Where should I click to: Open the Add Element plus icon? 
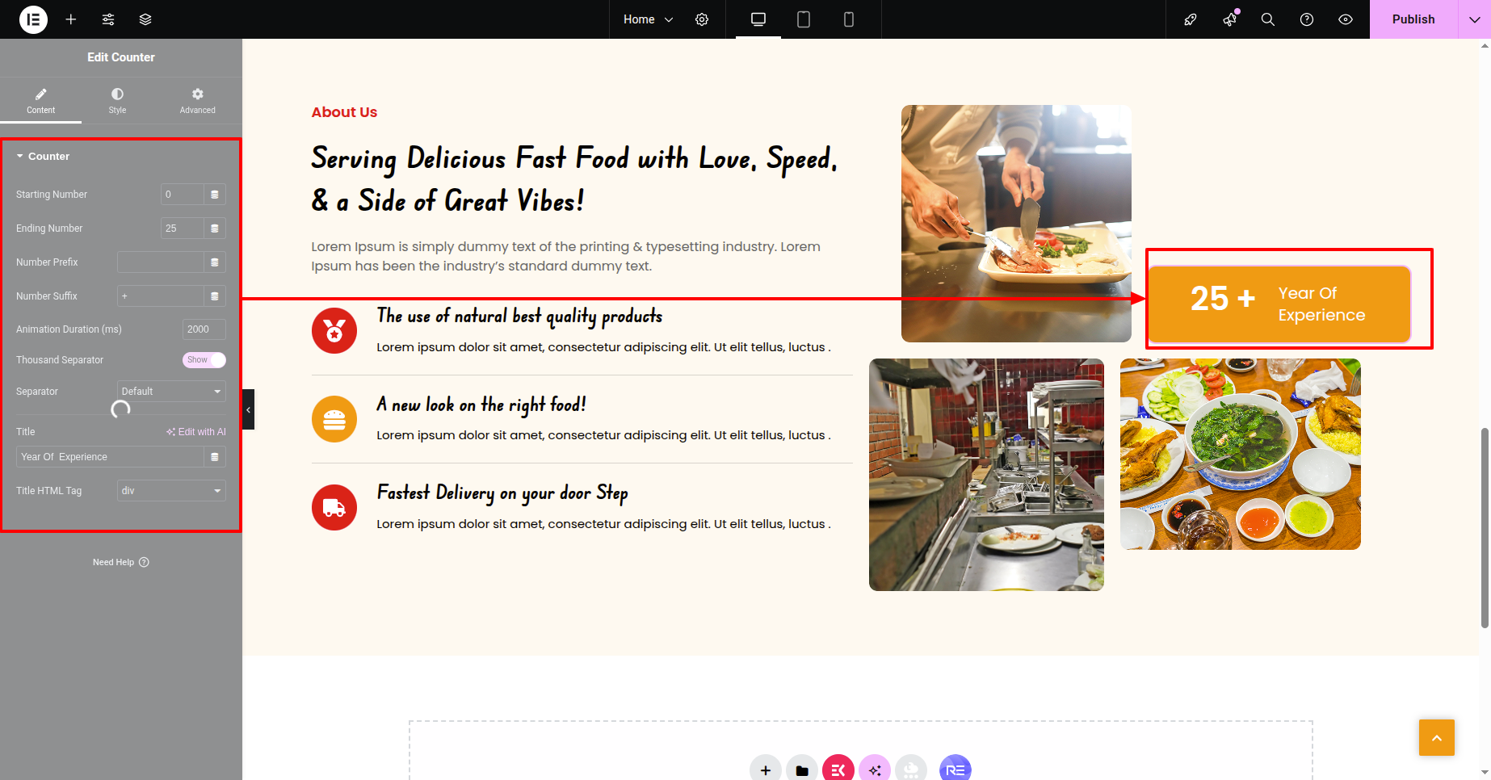coord(71,19)
